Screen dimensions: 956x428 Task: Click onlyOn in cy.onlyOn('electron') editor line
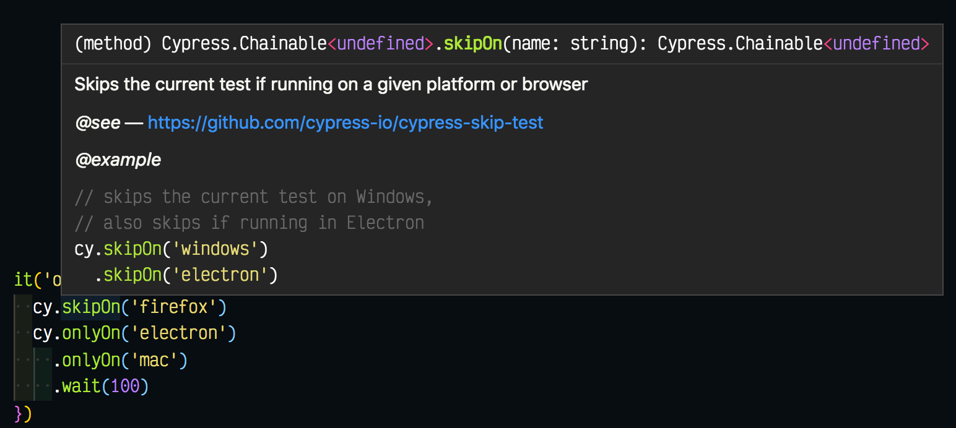[x=91, y=333]
